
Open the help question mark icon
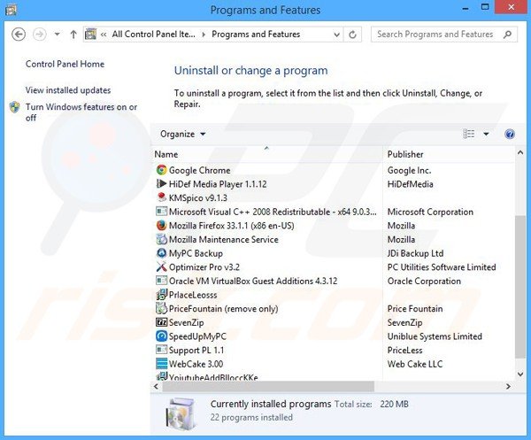[509, 135]
